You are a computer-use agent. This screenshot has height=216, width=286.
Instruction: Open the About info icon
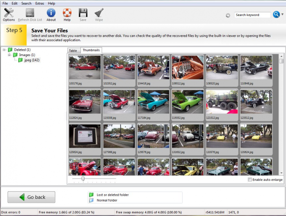(x=51, y=13)
